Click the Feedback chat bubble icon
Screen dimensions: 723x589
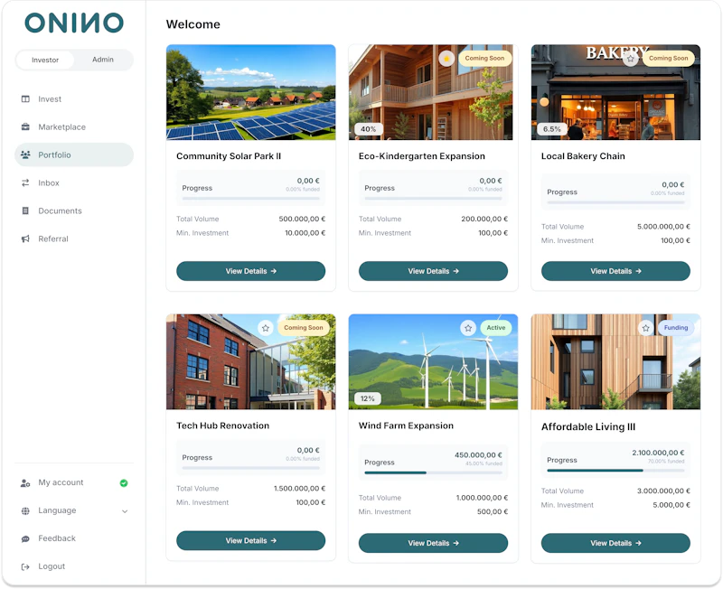point(25,538)
